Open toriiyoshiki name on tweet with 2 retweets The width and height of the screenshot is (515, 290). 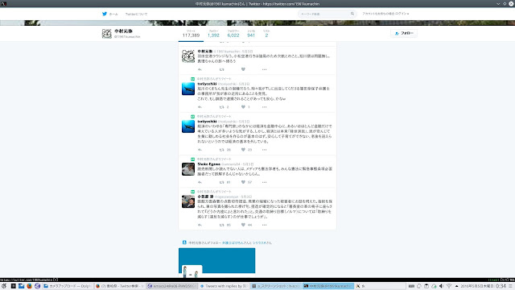click(x=207, y=84)
